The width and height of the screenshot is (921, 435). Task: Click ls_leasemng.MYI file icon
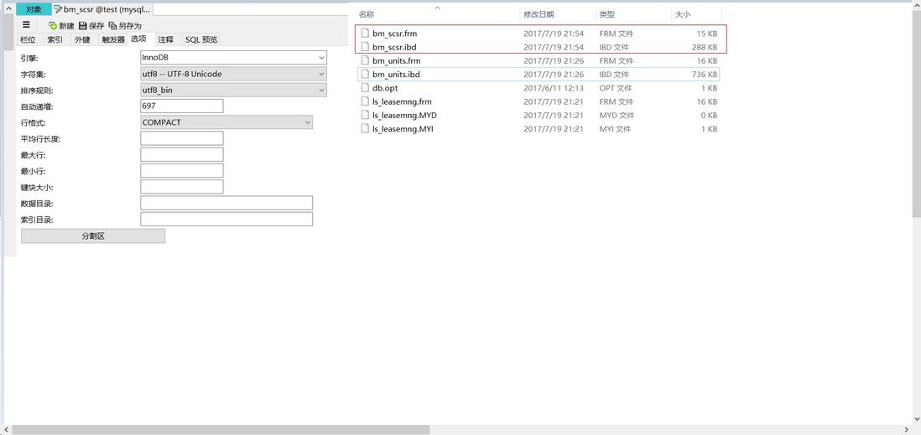coord(365,128)
